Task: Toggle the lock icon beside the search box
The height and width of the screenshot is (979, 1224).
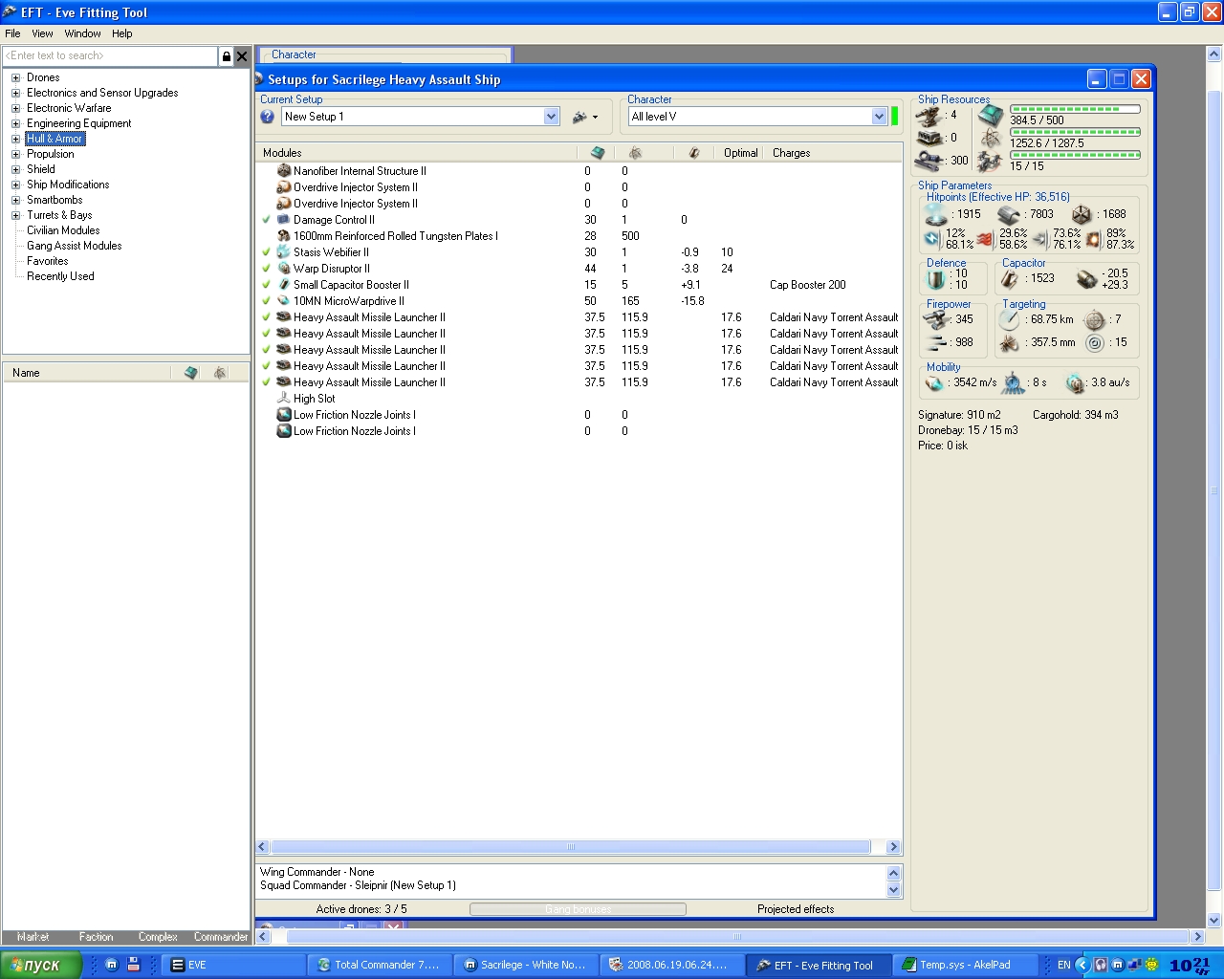Action: point(226,56)
